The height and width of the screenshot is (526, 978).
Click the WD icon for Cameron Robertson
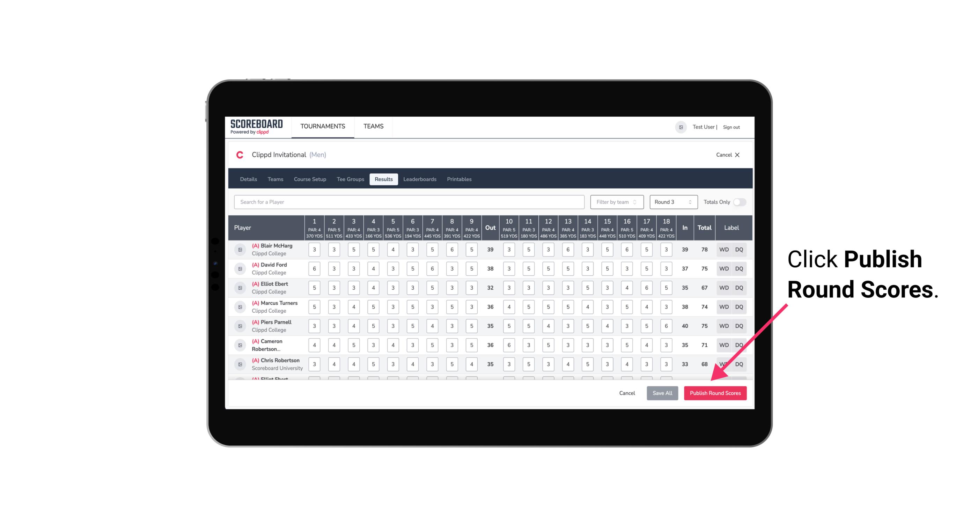coord(723,345)
